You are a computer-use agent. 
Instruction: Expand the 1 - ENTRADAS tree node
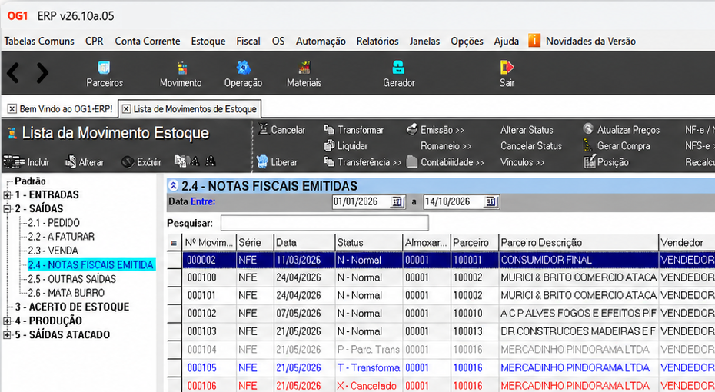[7, 195]
